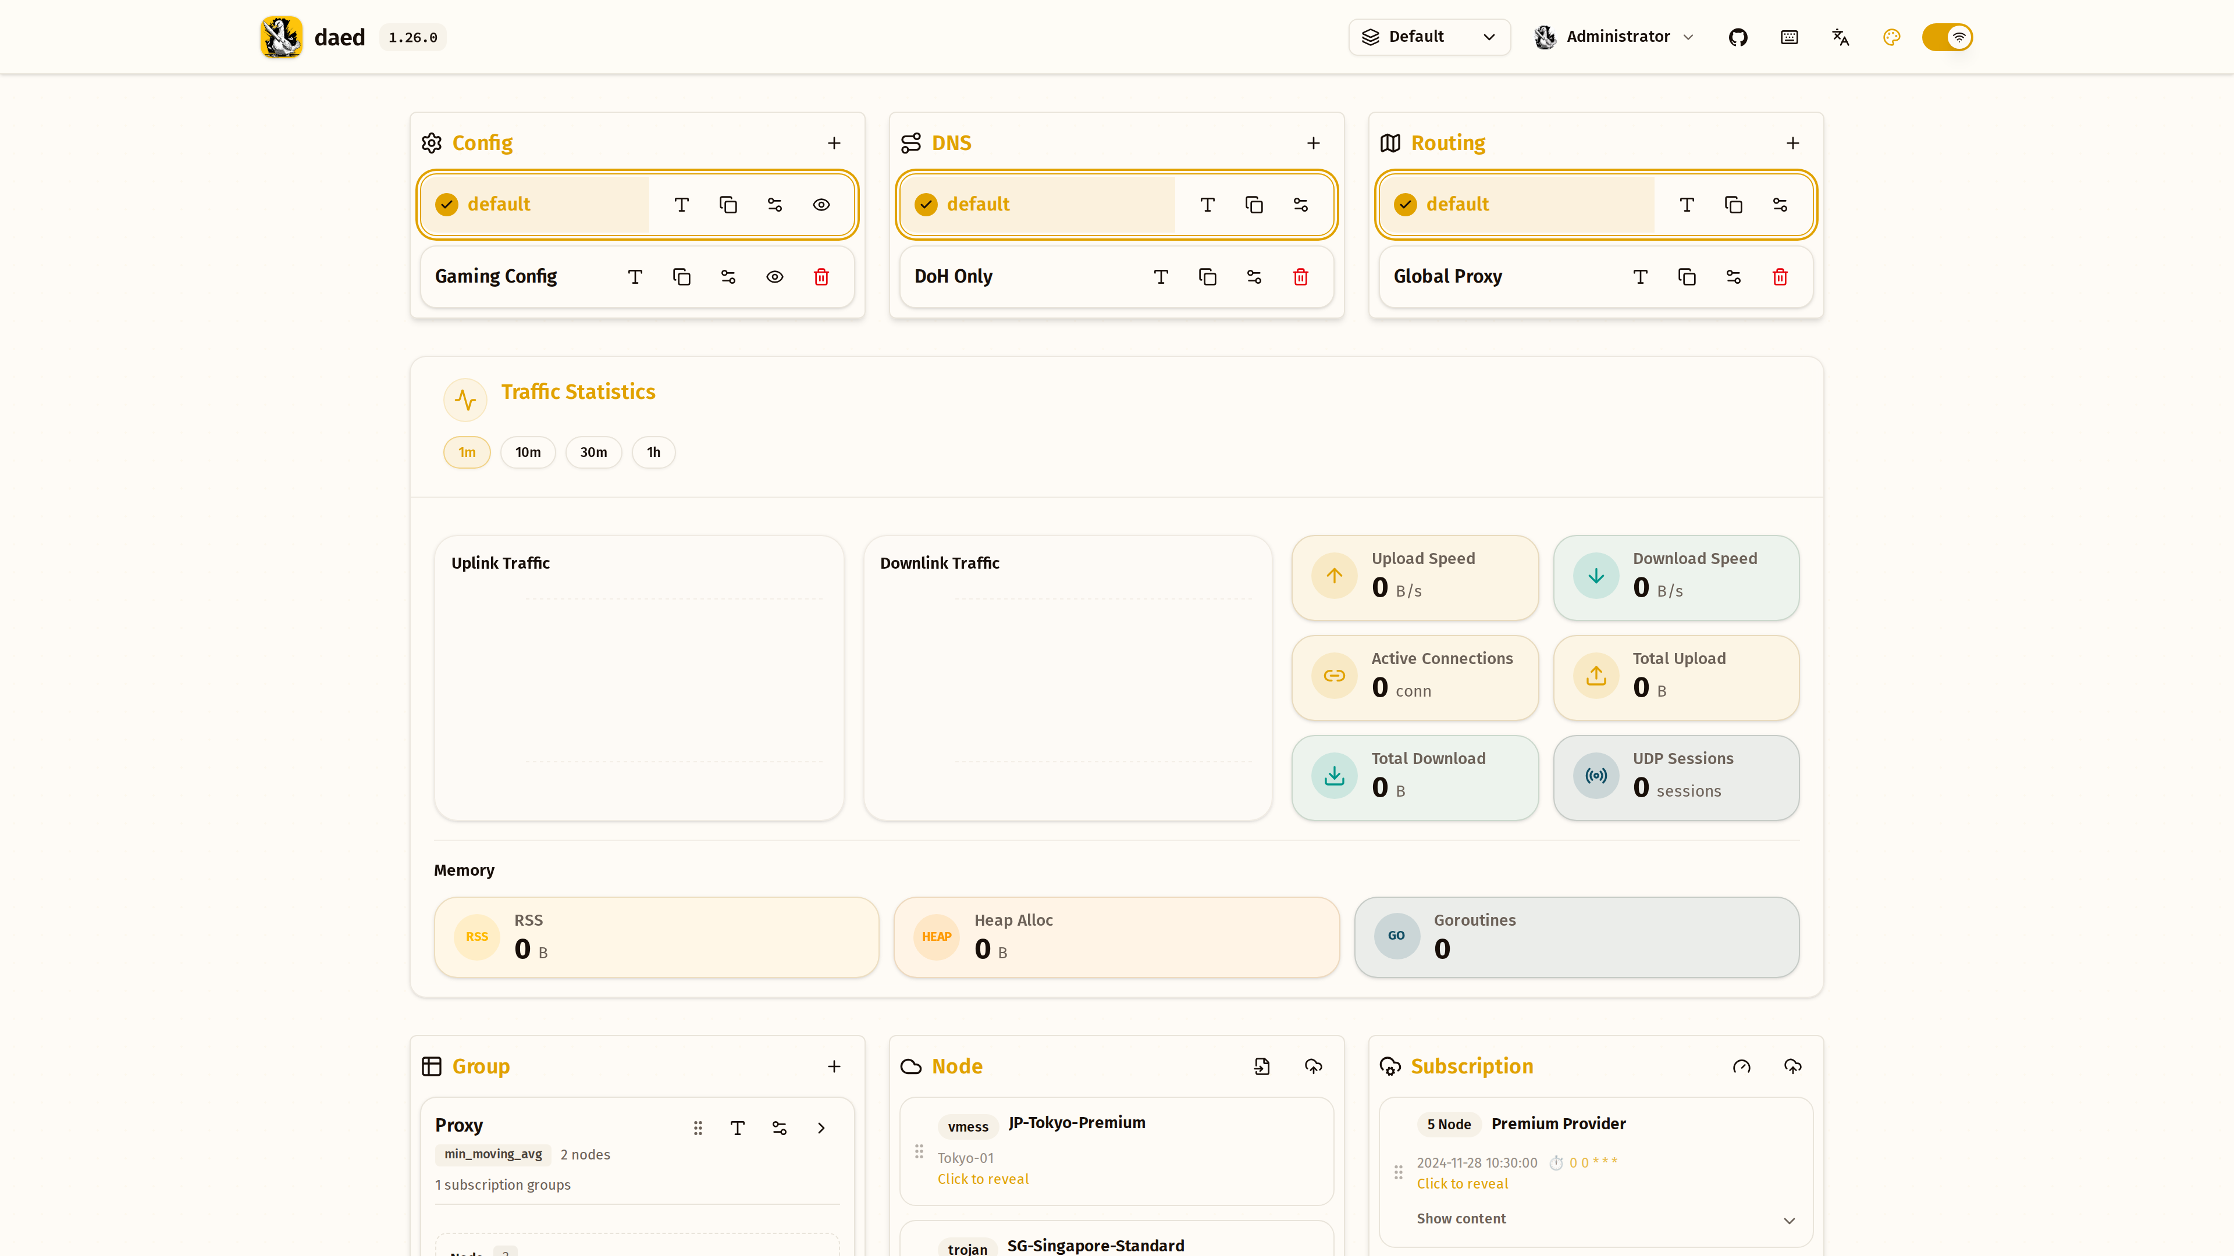Open the Administrator account menu

[1614, 37]
